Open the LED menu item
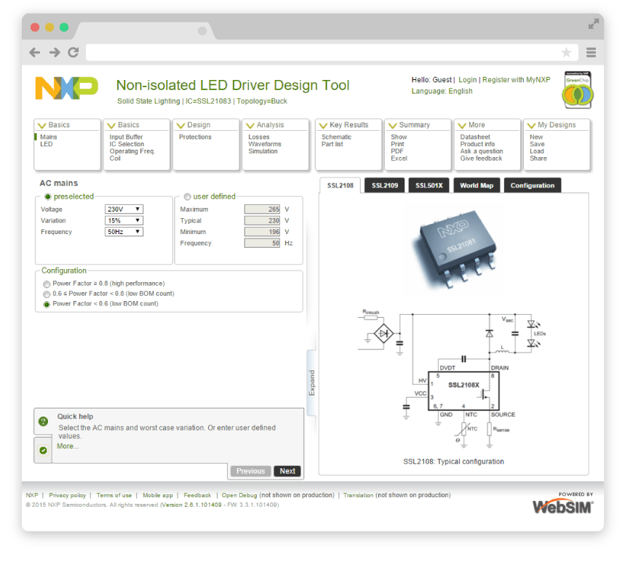Screen dimensions: 625x562 point(47,144)
